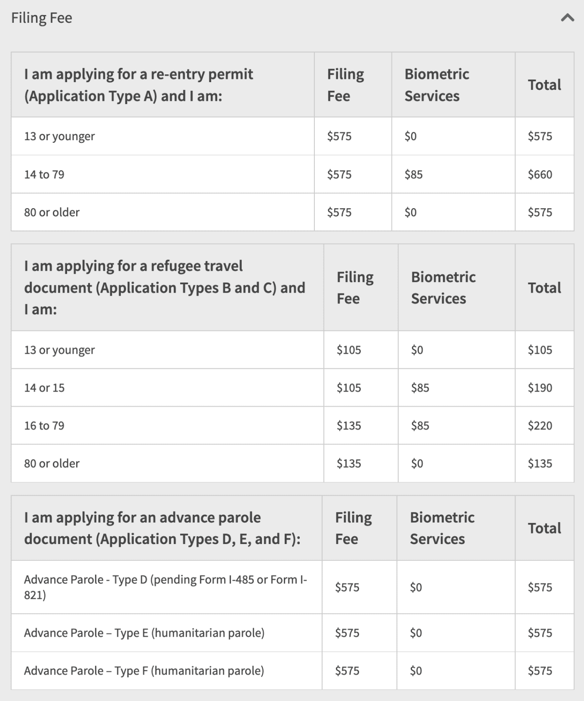Click the $660 total cell
Viewport: 584px width, 701px height.
[540, 174]
